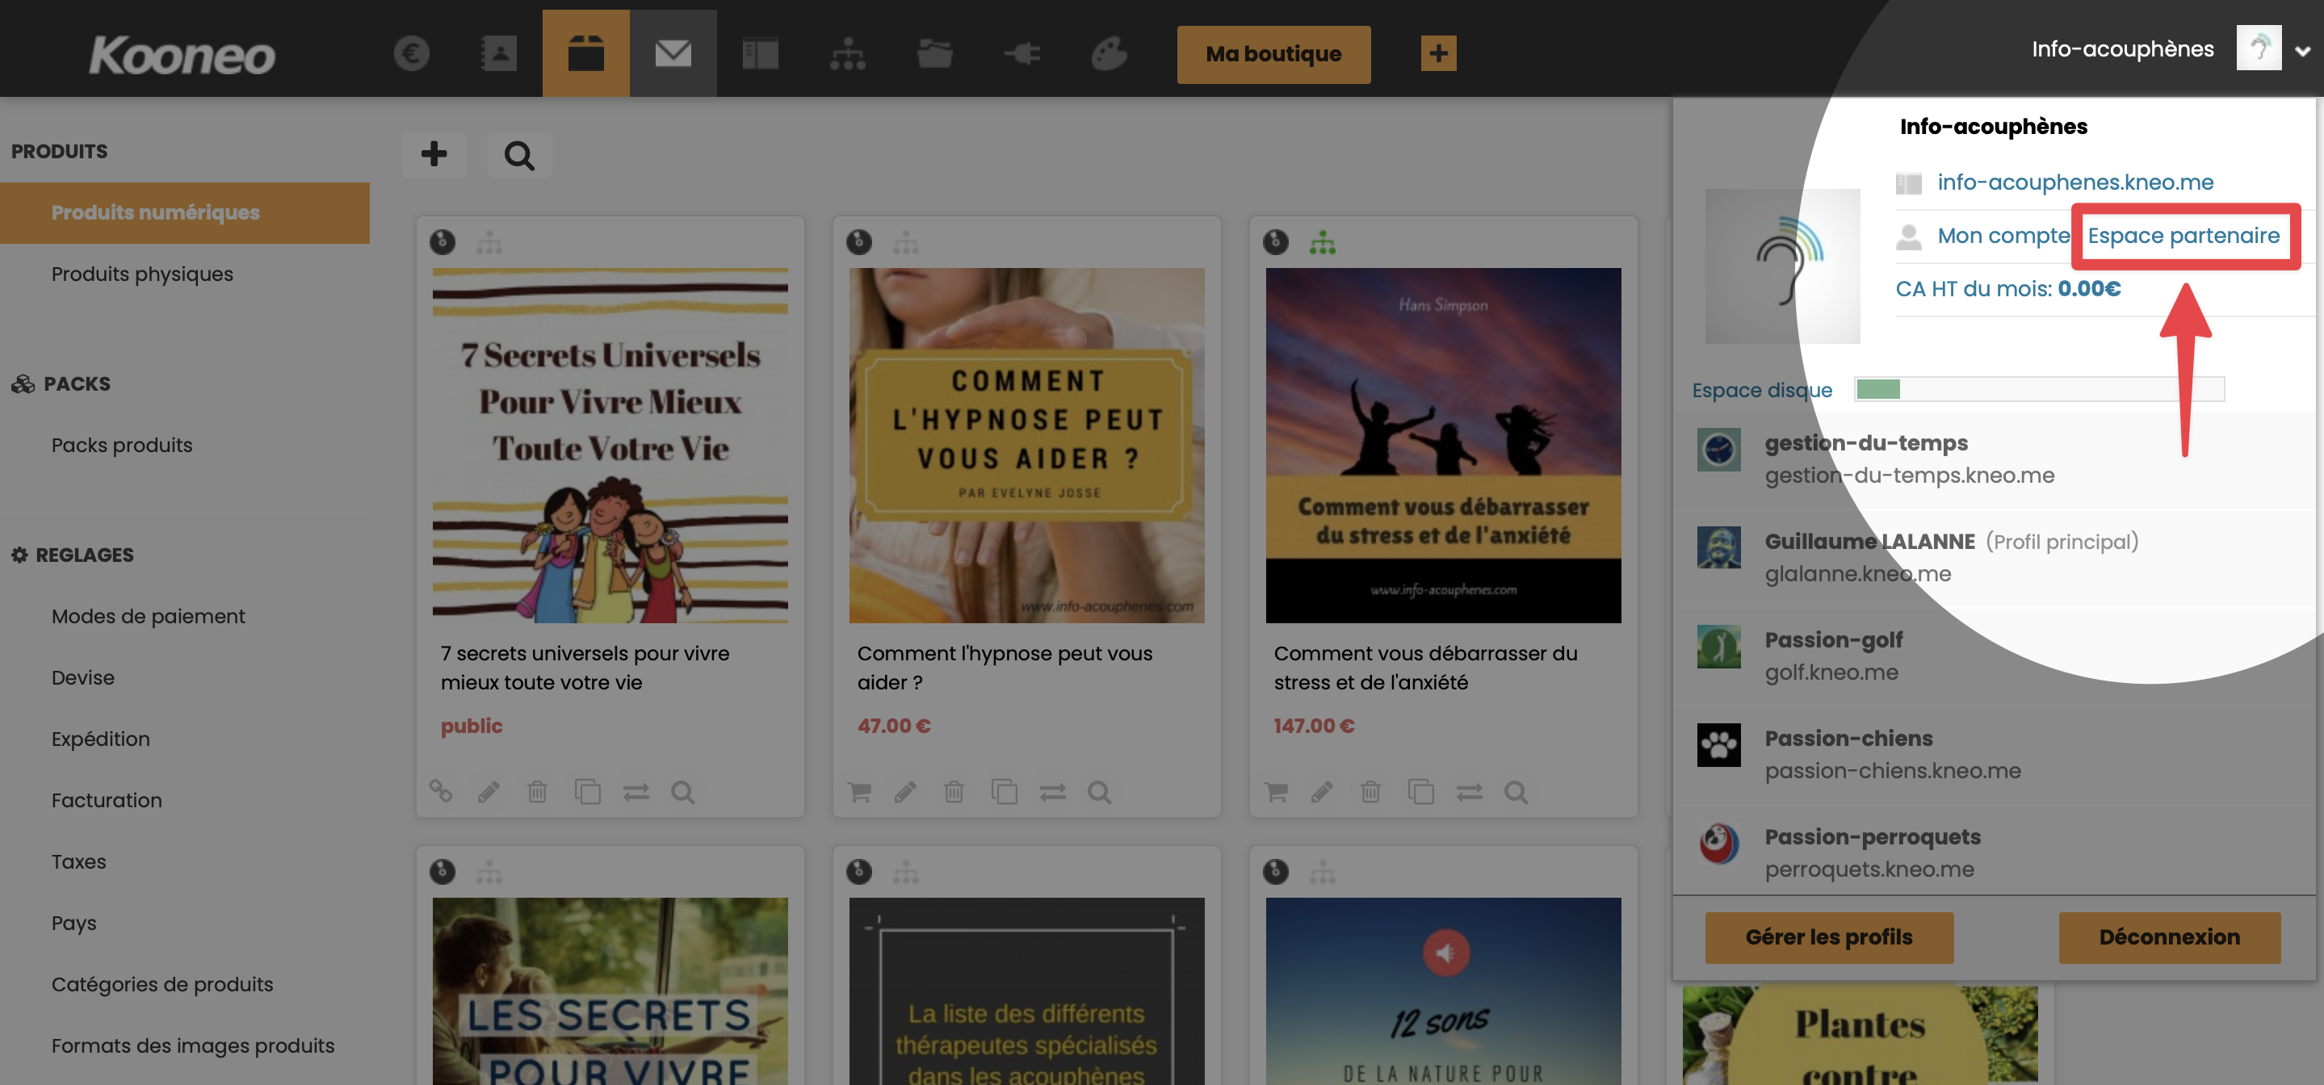Delete the Comment l'hypnose peut vous aider product
The height and width of the screenshot is (1085, 2324).
click(x=954, y=792)
